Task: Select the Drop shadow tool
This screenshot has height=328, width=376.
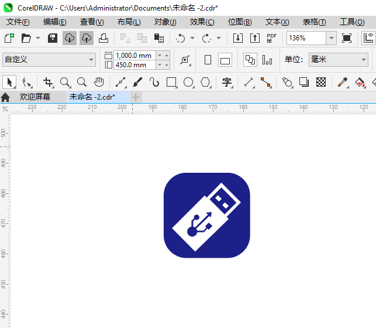Action: click(x=304, y=82)
